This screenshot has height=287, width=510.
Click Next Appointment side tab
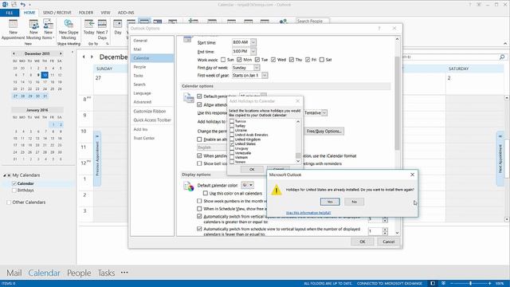tap(500, 159)
